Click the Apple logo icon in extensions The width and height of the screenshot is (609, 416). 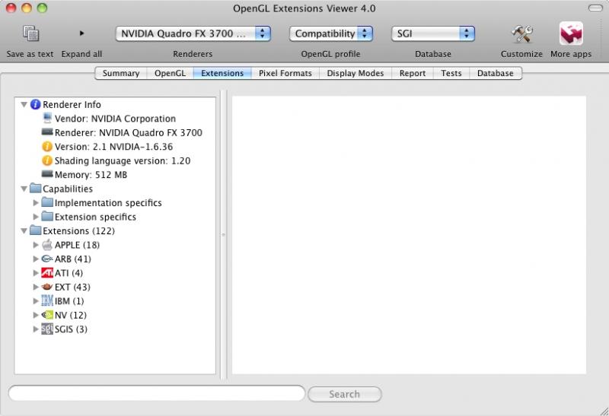(47, 245)
